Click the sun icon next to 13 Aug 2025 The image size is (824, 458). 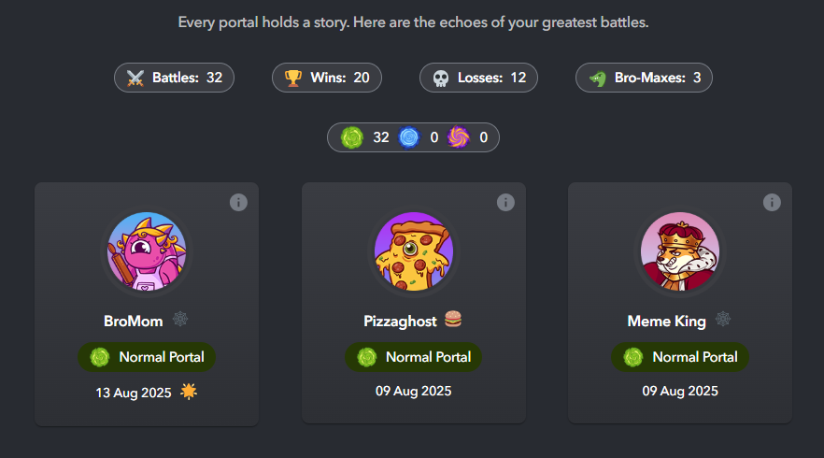(x=189, y=391)
